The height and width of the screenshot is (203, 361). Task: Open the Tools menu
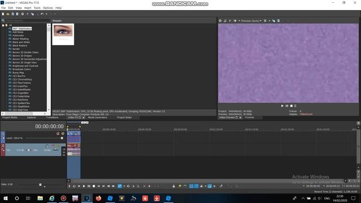(x=37, y=8)
